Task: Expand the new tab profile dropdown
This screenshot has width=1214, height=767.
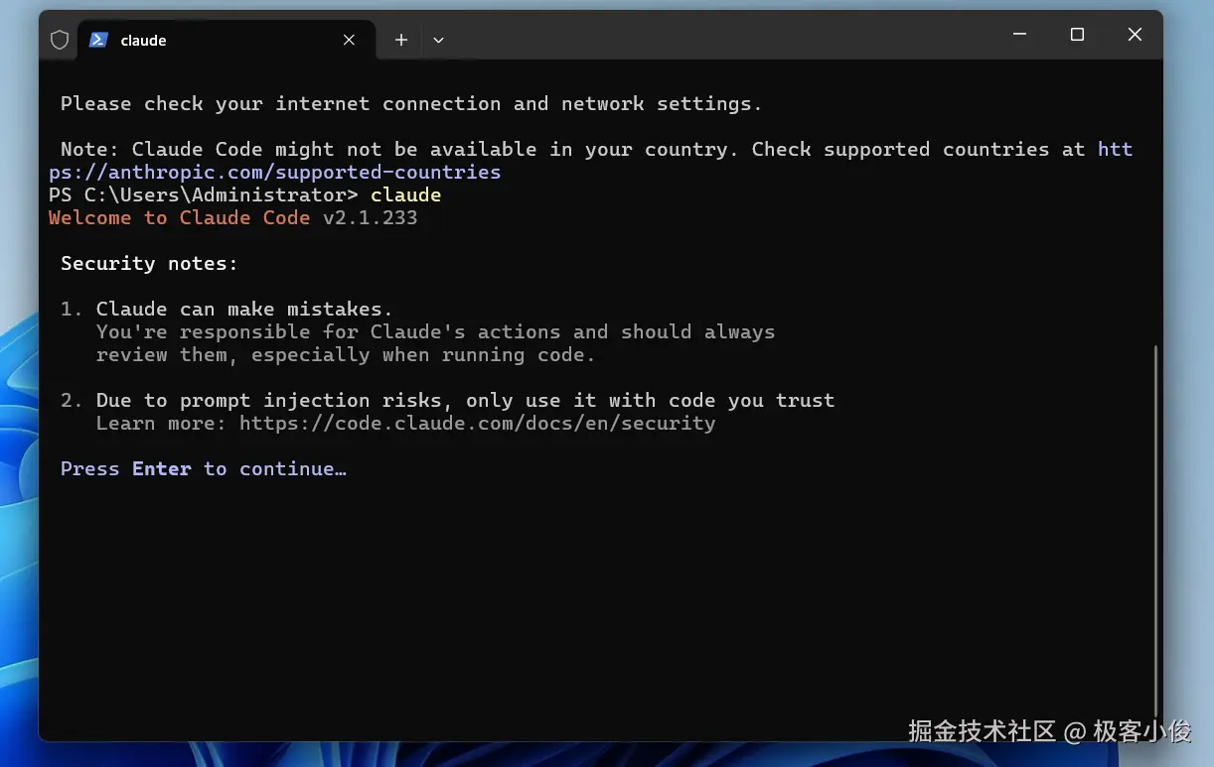Action: click(438, 40)
